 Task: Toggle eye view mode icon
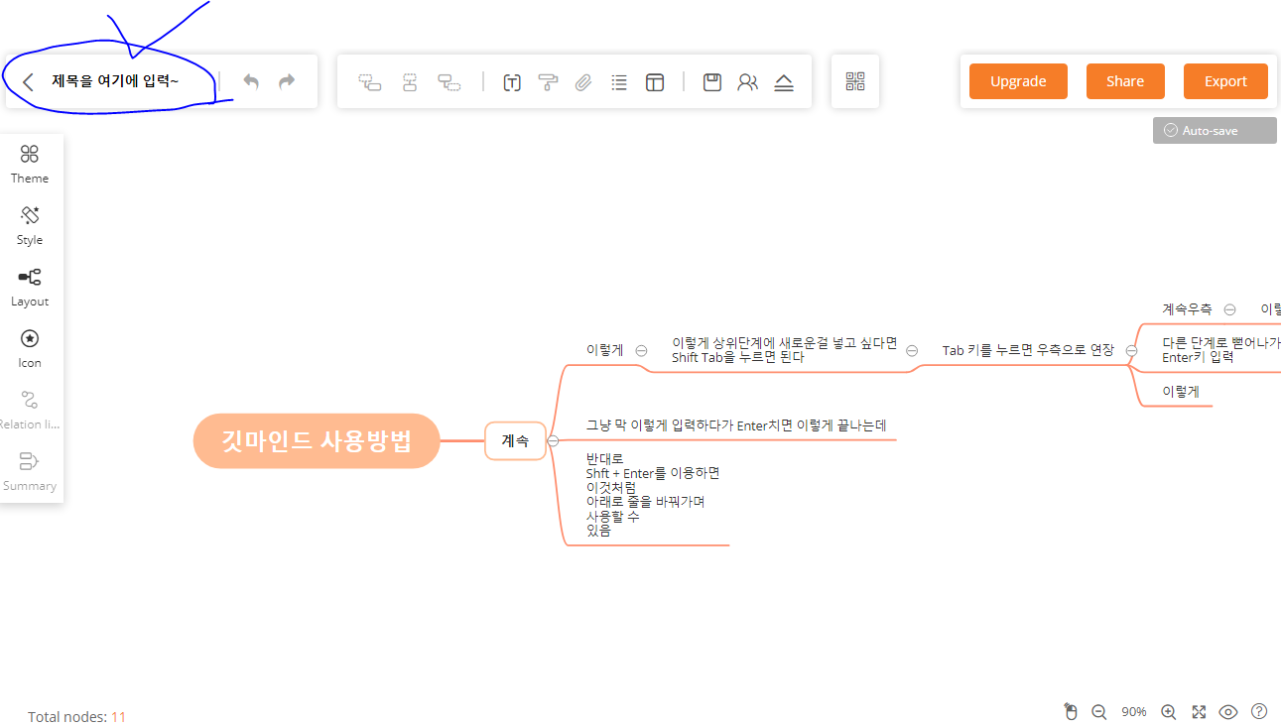tap(1228, 711)
